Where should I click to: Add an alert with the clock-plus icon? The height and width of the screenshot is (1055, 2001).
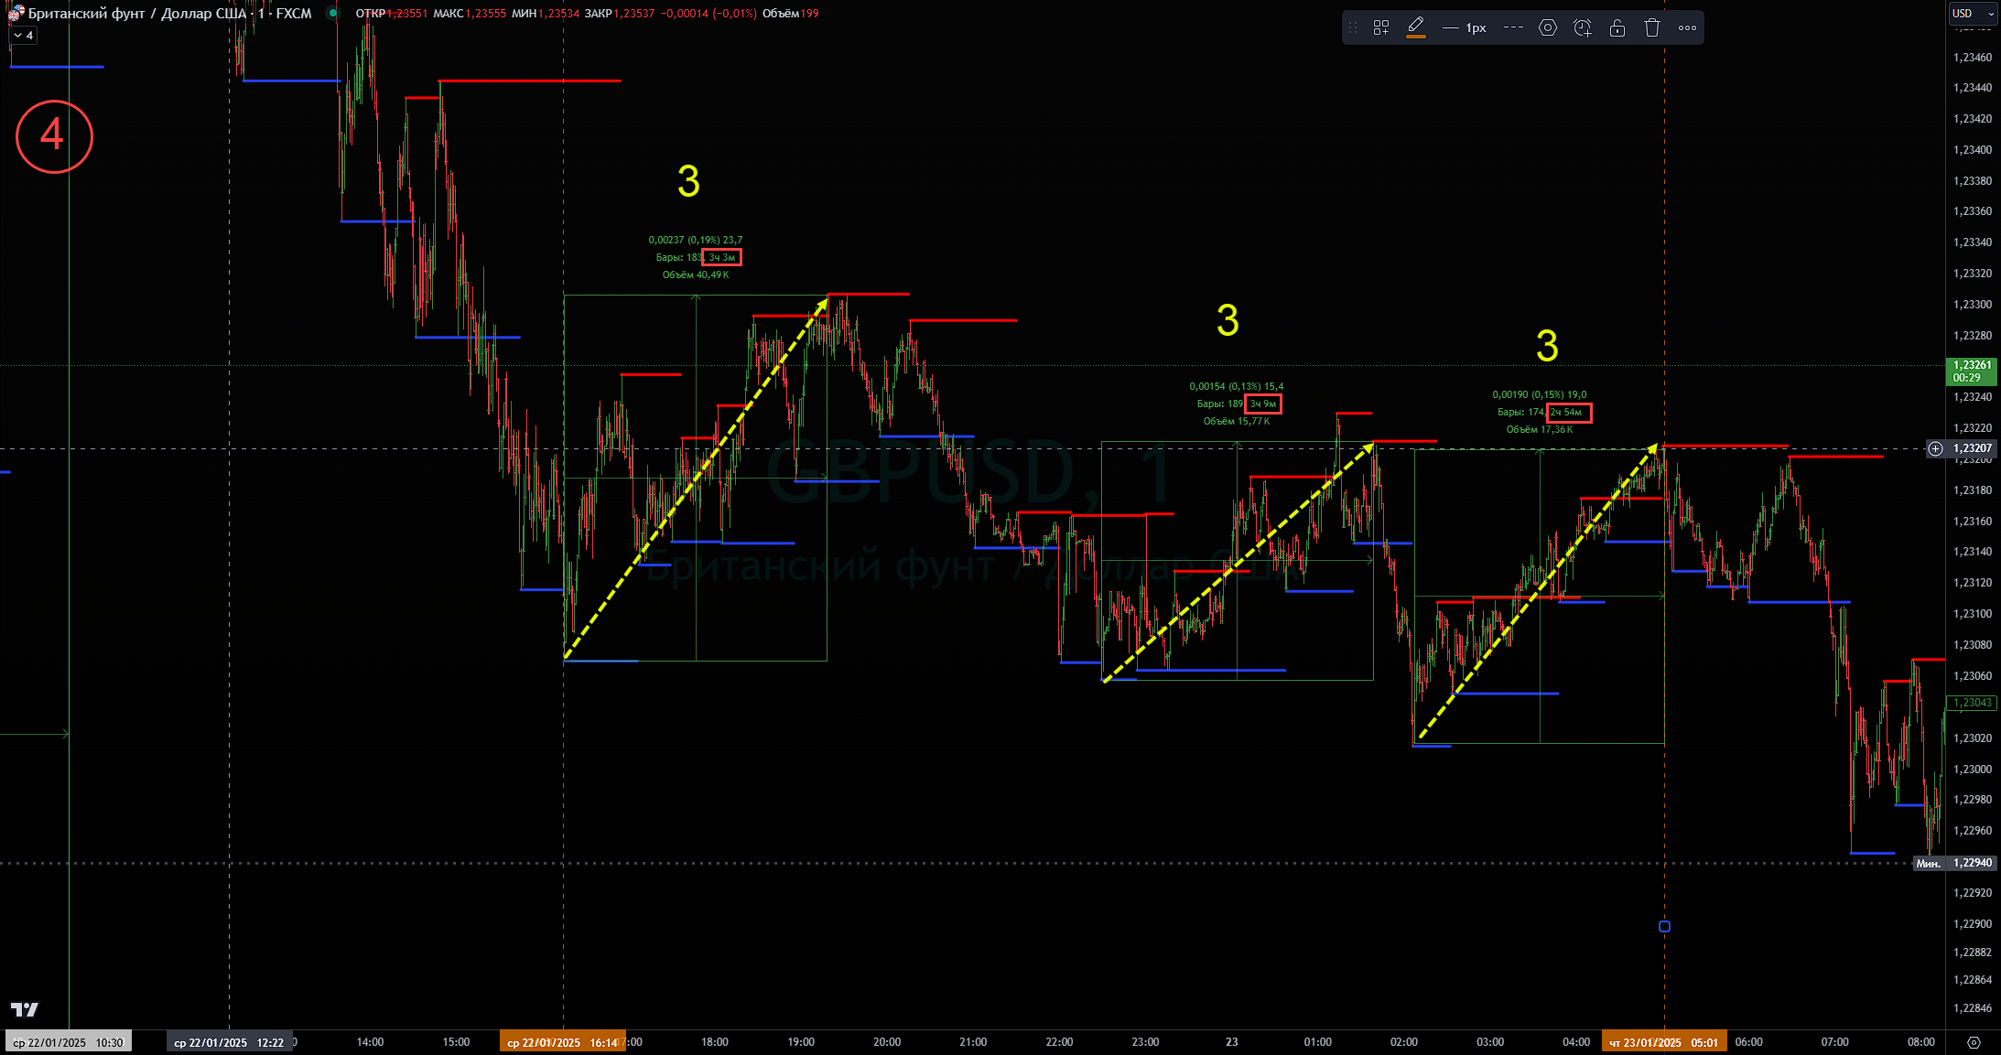1583,27
